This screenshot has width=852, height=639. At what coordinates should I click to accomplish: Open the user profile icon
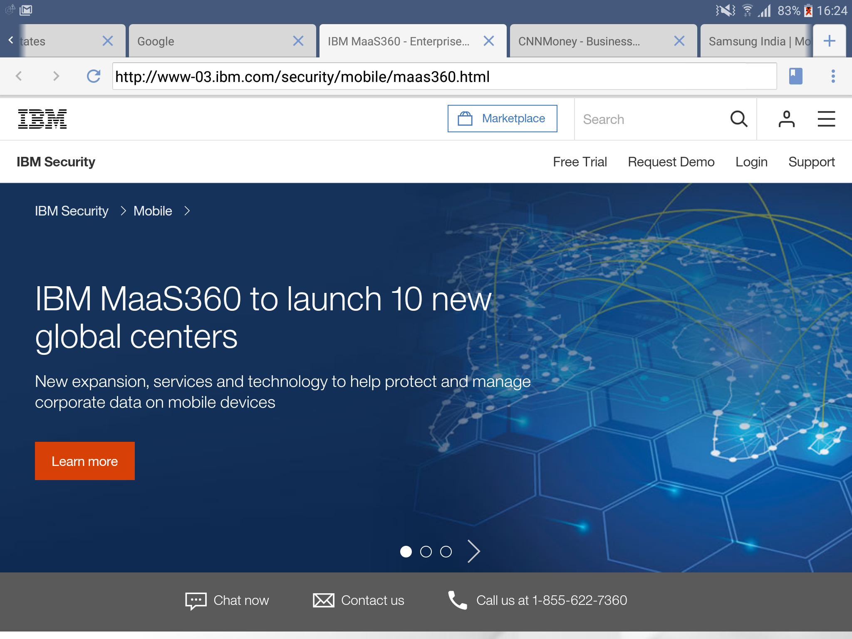point(786,119)
